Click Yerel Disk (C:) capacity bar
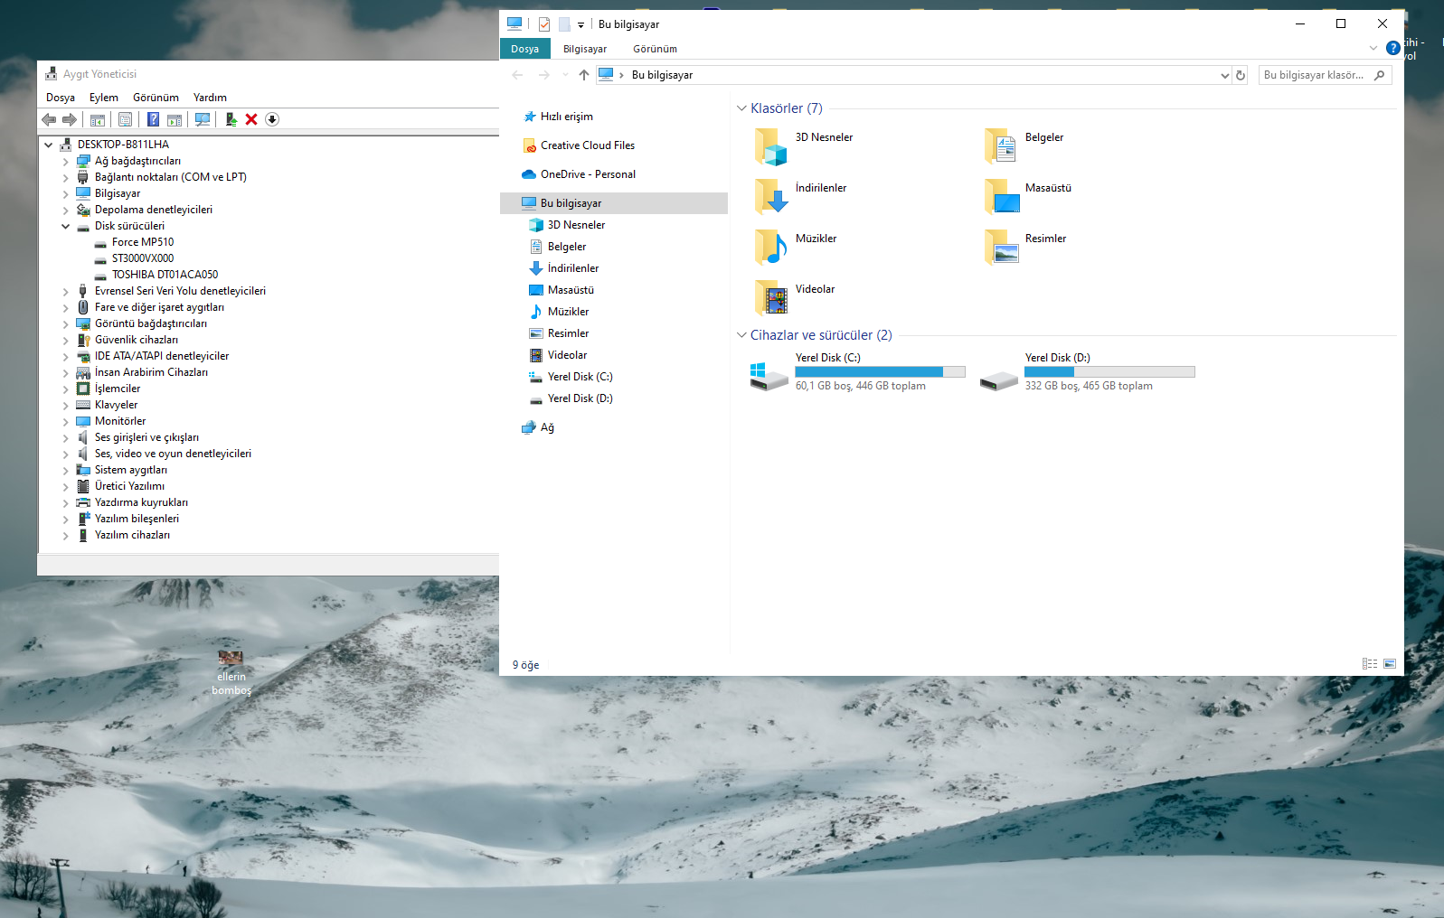The height and width of the screenshot is (918, 1444). click(880, 371)
